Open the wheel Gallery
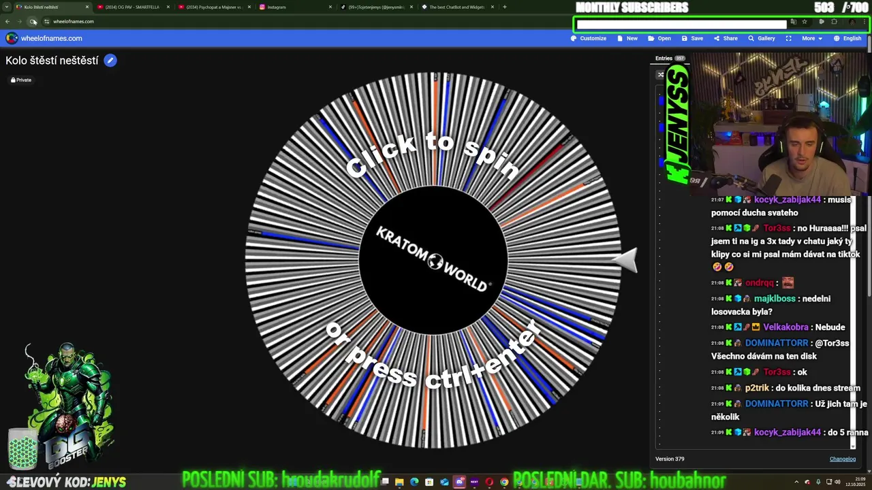The width and height of the screenshot is (872, 490). pyautogui.click(x=762, y=39)
